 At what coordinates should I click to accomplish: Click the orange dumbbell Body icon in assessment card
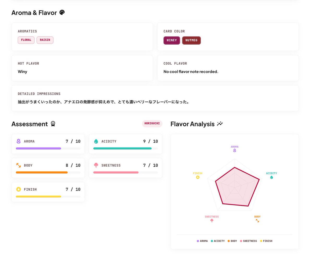coord(19,165)
